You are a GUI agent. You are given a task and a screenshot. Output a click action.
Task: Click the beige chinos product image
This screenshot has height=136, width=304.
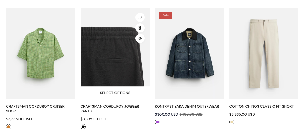[264, 54]
